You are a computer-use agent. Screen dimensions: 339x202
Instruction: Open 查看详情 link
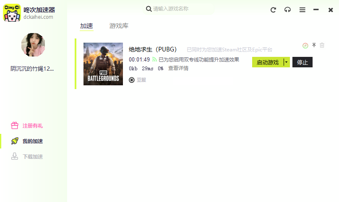click(178, 68)
